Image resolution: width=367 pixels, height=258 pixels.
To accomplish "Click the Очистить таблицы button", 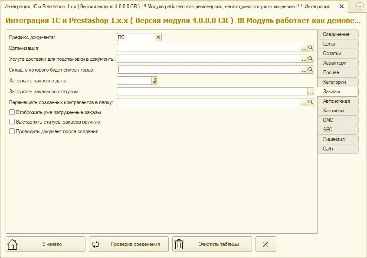I will tap(212, 244).
